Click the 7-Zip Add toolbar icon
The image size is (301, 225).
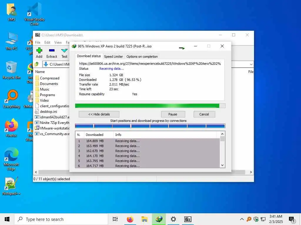point(39,50)
